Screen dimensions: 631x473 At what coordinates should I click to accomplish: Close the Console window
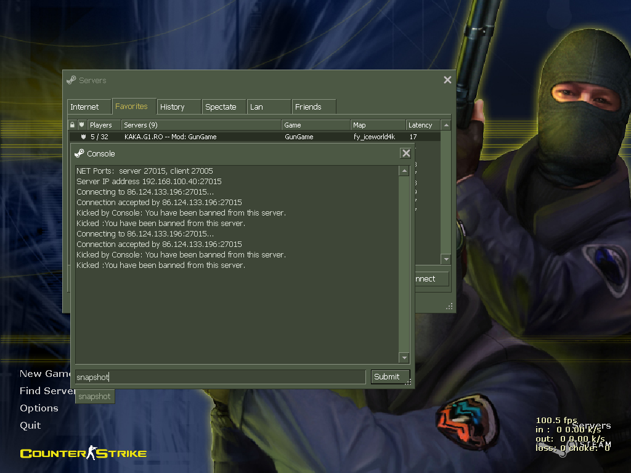click(x=406, y=153)
